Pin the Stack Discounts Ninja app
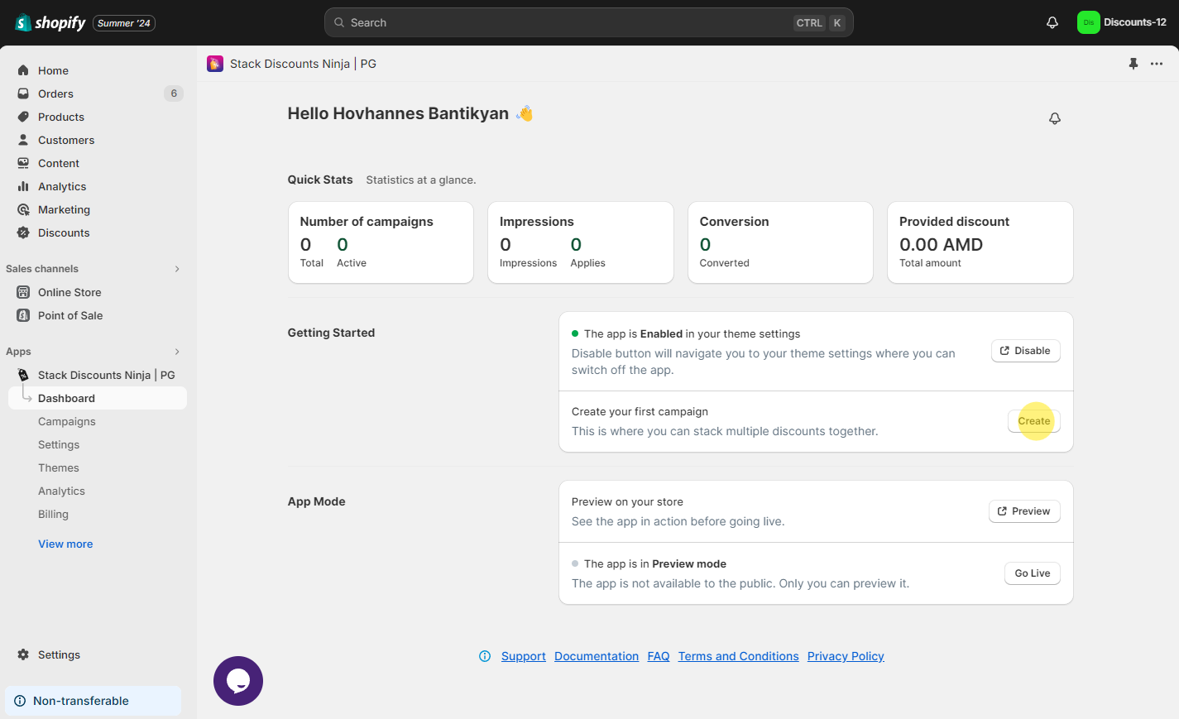The height and width of the screenshot is (719, 1179). (x=1133, y=64)
